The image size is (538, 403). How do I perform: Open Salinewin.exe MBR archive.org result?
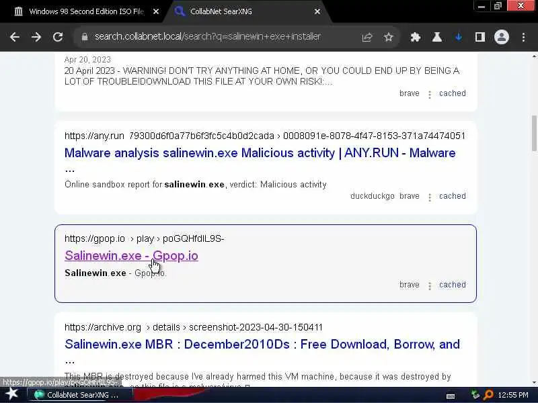click(262, 345)
